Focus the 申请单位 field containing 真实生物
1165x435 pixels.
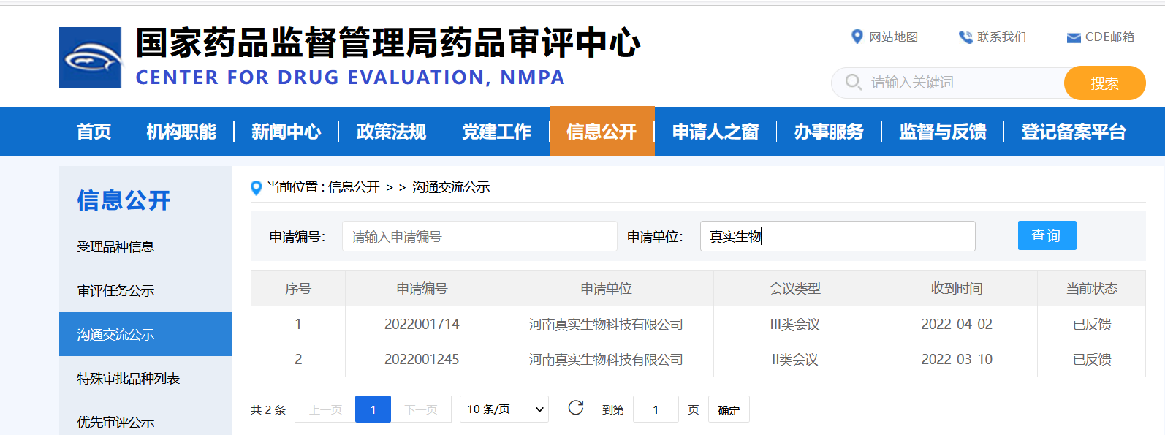click(x=838, y=236)
